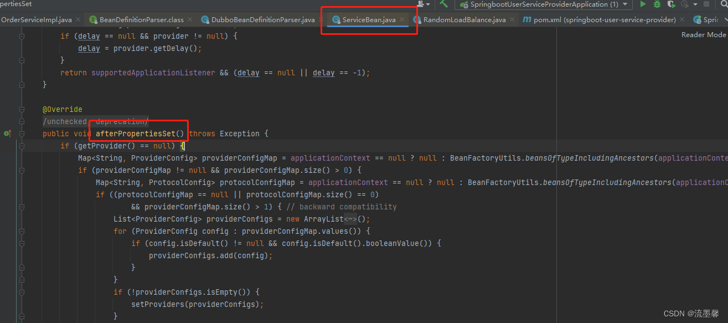Open the search everywhere magnifier icon
728x323 pixels.
pyautogui.click(x=724, y=4)
